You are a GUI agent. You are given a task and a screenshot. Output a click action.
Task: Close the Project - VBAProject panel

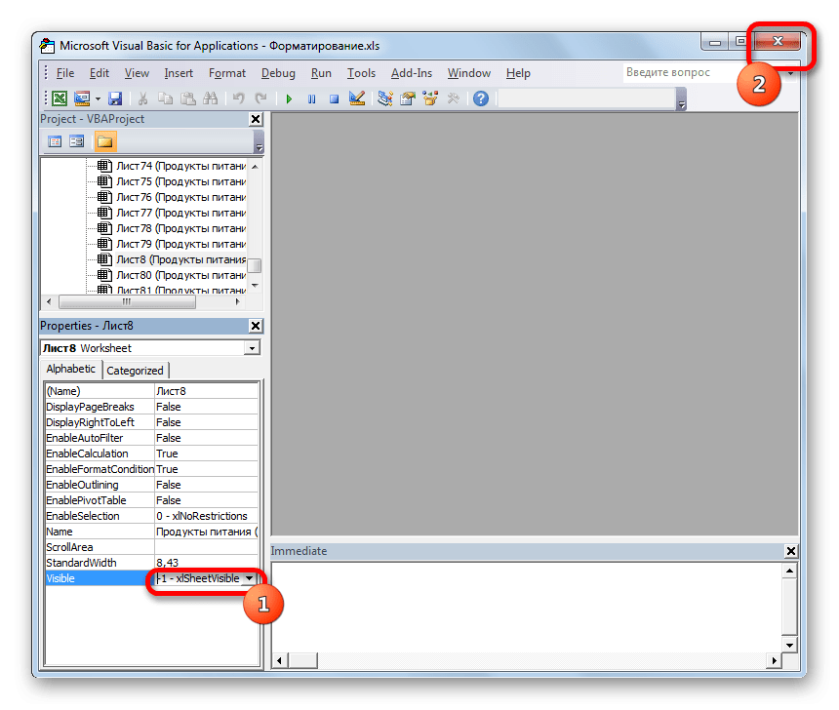[x=256, y=119]
